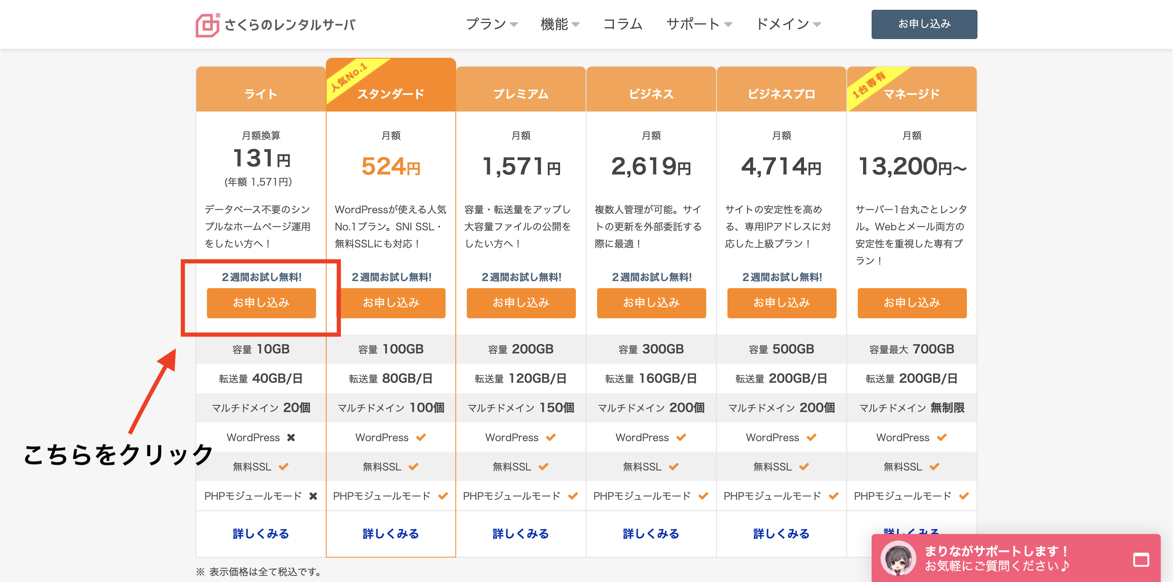Click WordPress check mark in マネージド column
Viewport: 1173px width, 582px height.
click(x=942, y=437)
